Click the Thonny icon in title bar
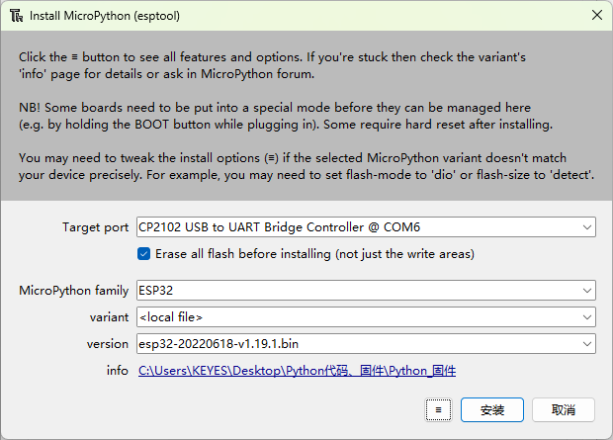This screenshot has height=440, width=613. [17, 17]
